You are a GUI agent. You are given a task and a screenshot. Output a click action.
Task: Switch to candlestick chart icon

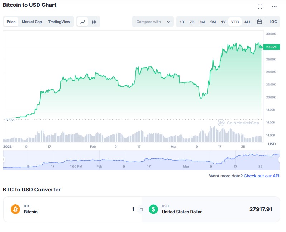pos(94,22)
